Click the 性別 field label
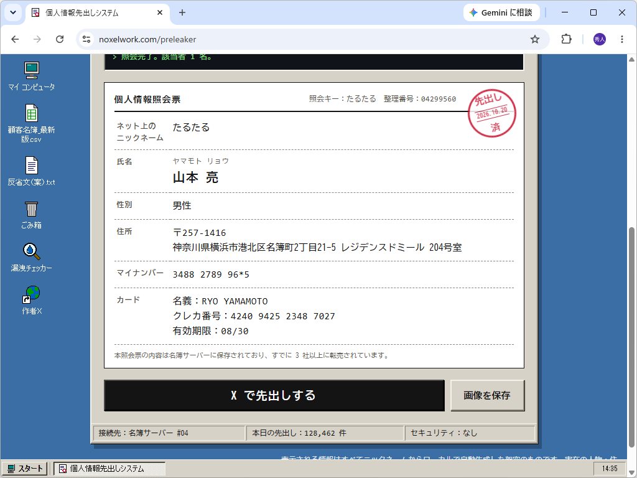This screenshot has height=478, width=637. tap(124, 205)
